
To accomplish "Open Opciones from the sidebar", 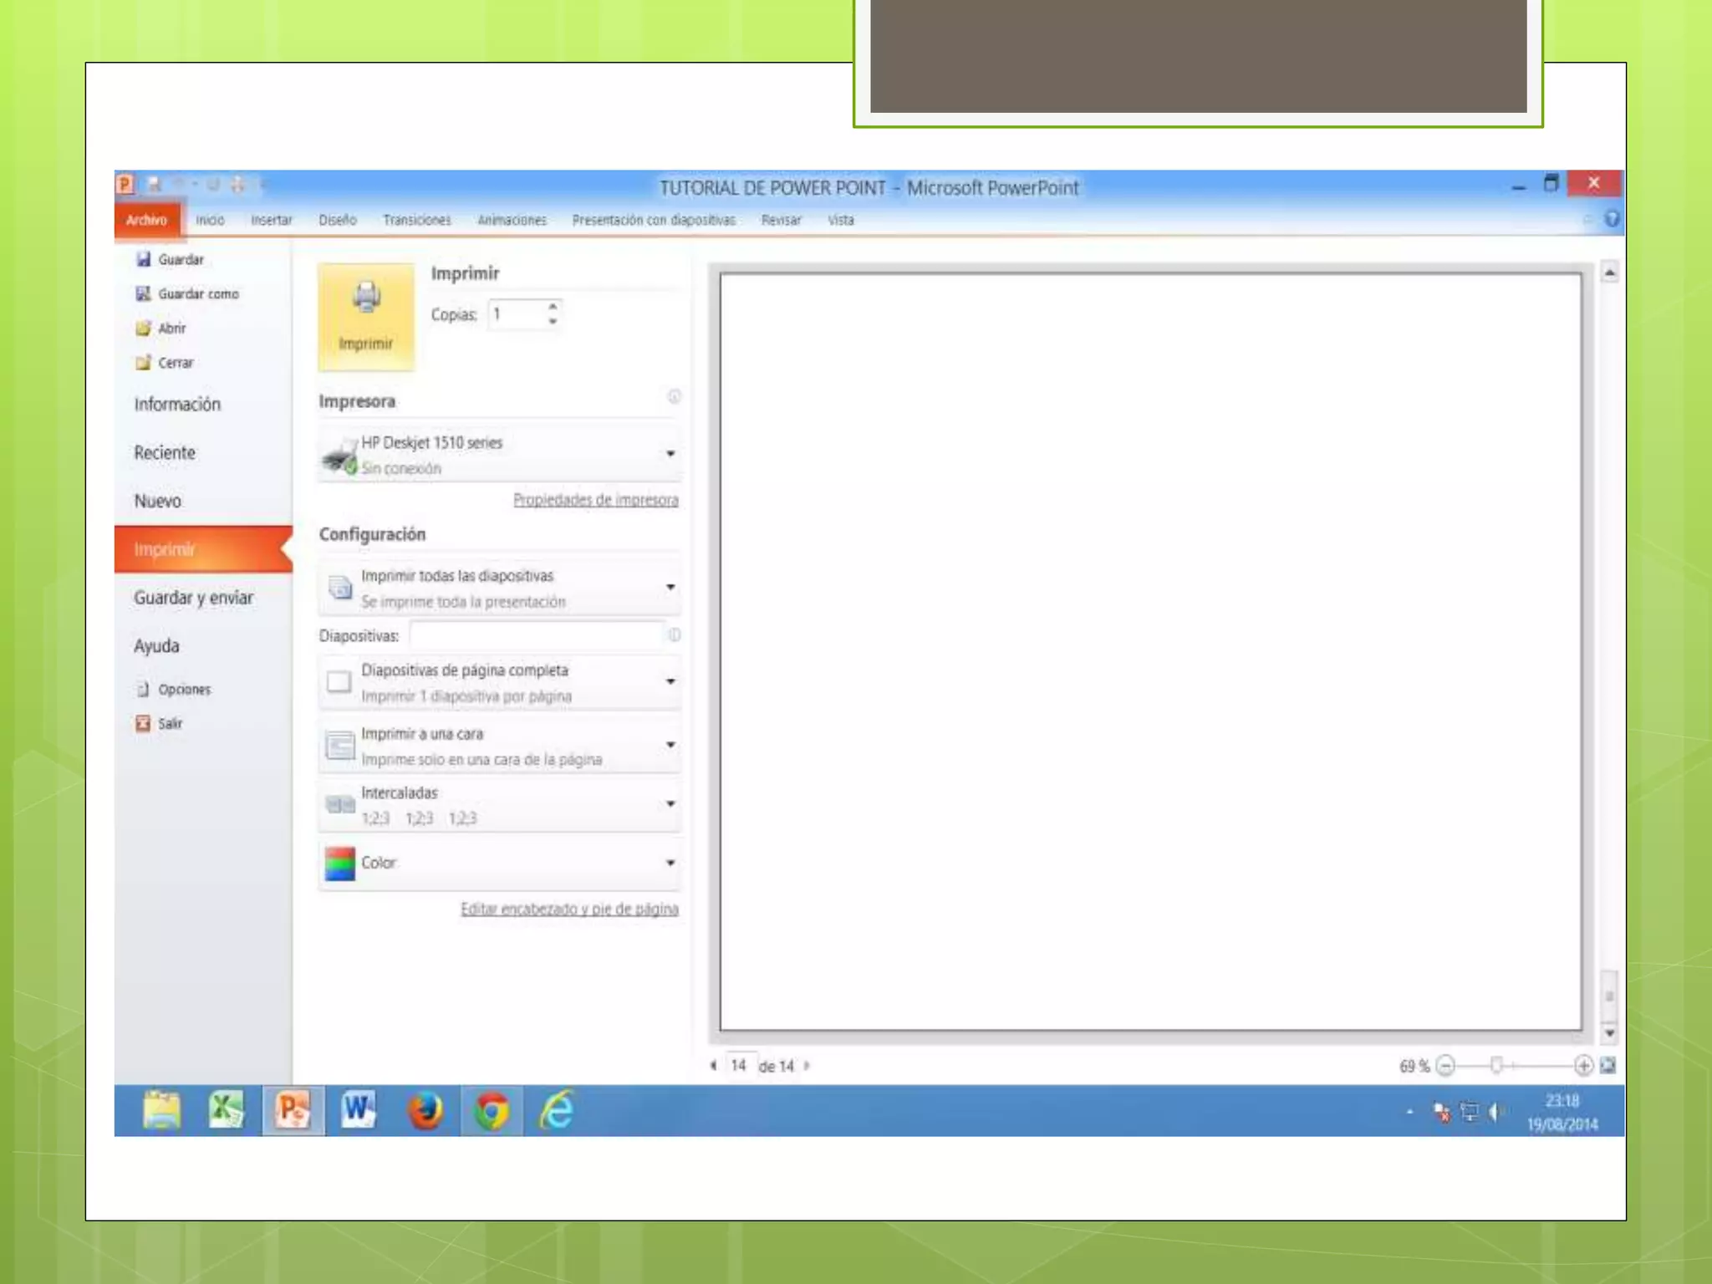I will (183, 689).
